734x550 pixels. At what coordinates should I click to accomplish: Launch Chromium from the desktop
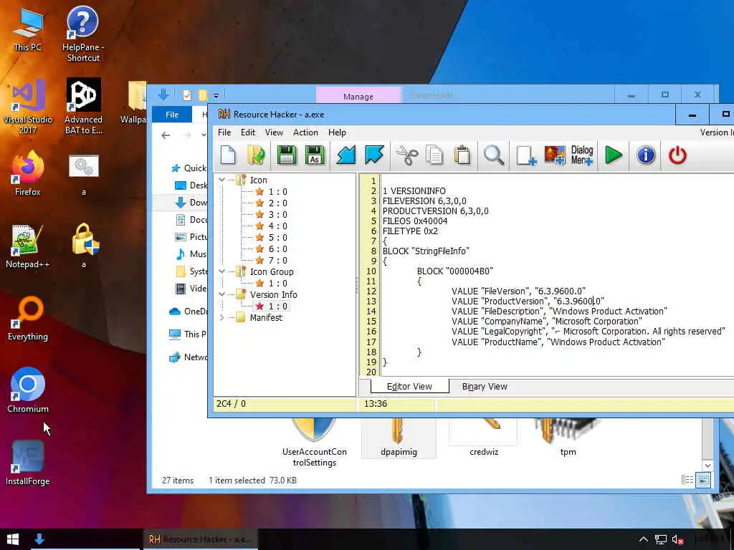click(x=28, y=390)
